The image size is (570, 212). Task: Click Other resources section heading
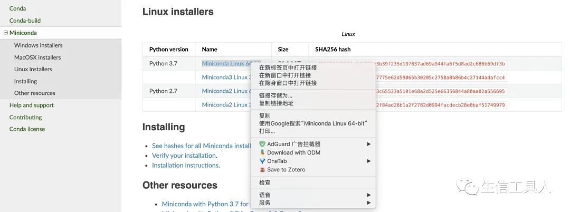pyautogui.click(x=179, y=185)
